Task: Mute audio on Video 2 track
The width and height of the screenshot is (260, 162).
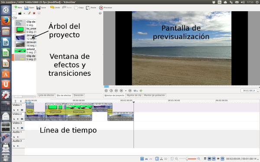Action: (x=18, y=119)
